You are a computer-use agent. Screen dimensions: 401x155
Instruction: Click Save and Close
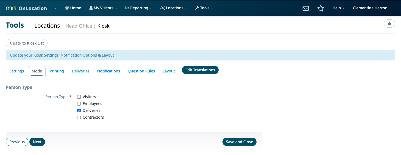pos(240,142)
